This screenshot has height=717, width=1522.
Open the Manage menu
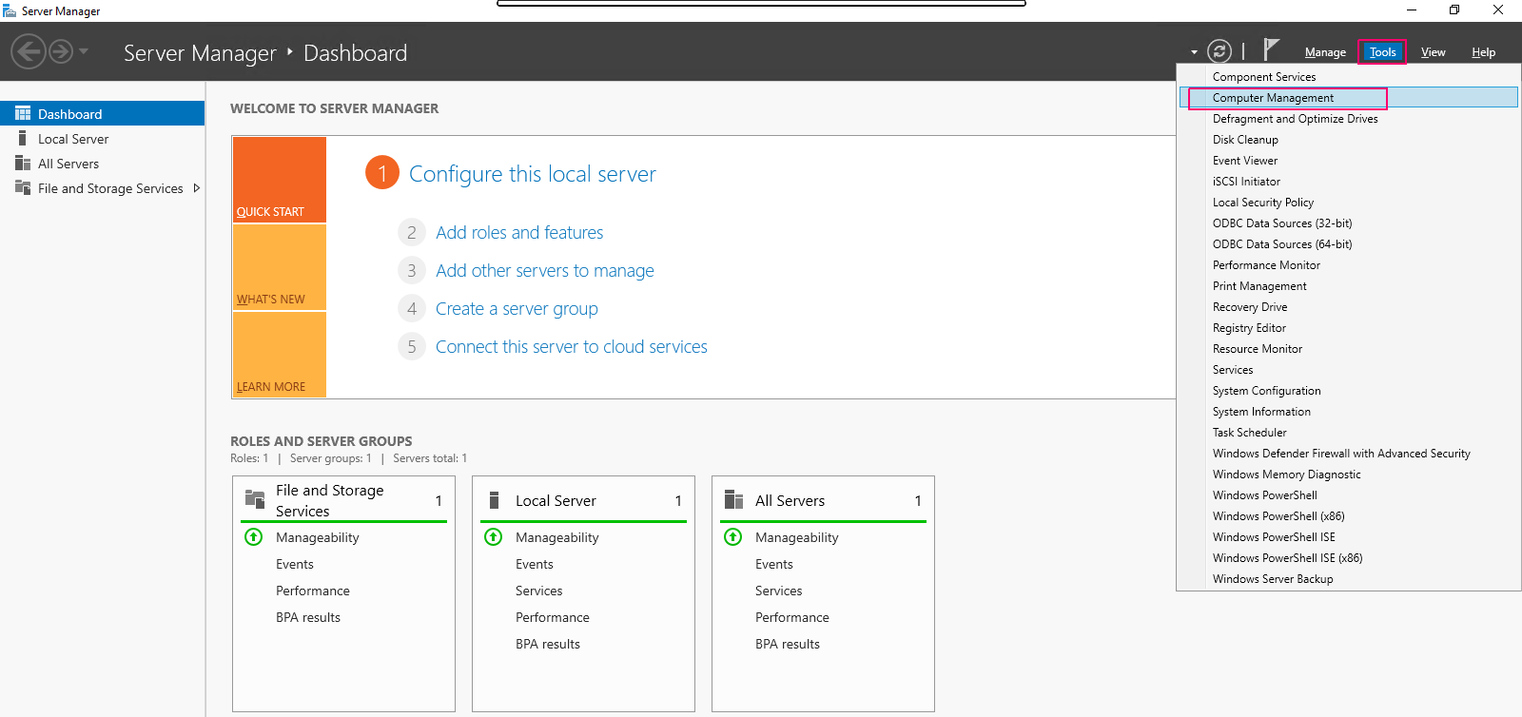tap(1325, 52)
